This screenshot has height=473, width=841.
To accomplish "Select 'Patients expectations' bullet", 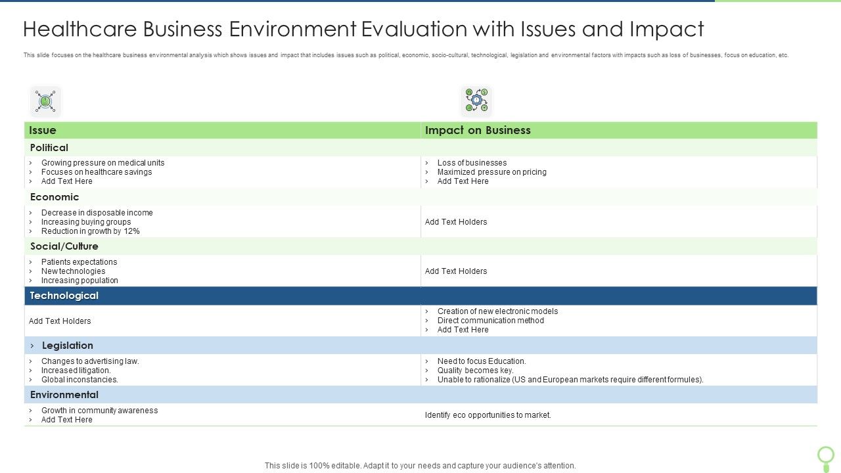I will tap(79, 262).
